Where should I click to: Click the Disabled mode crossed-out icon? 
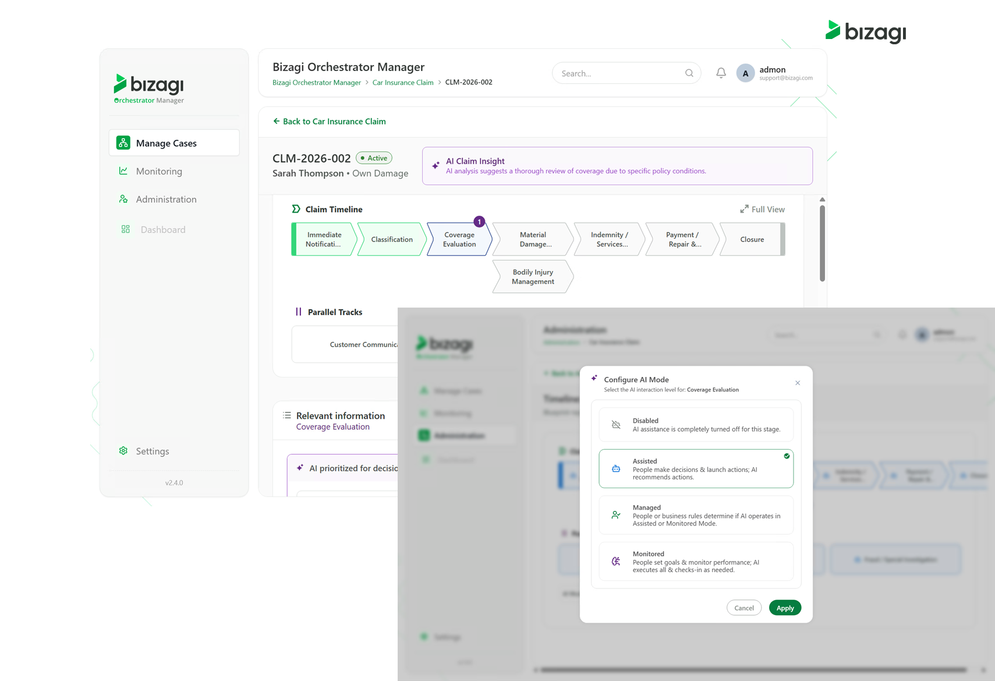tap(616, 425)
